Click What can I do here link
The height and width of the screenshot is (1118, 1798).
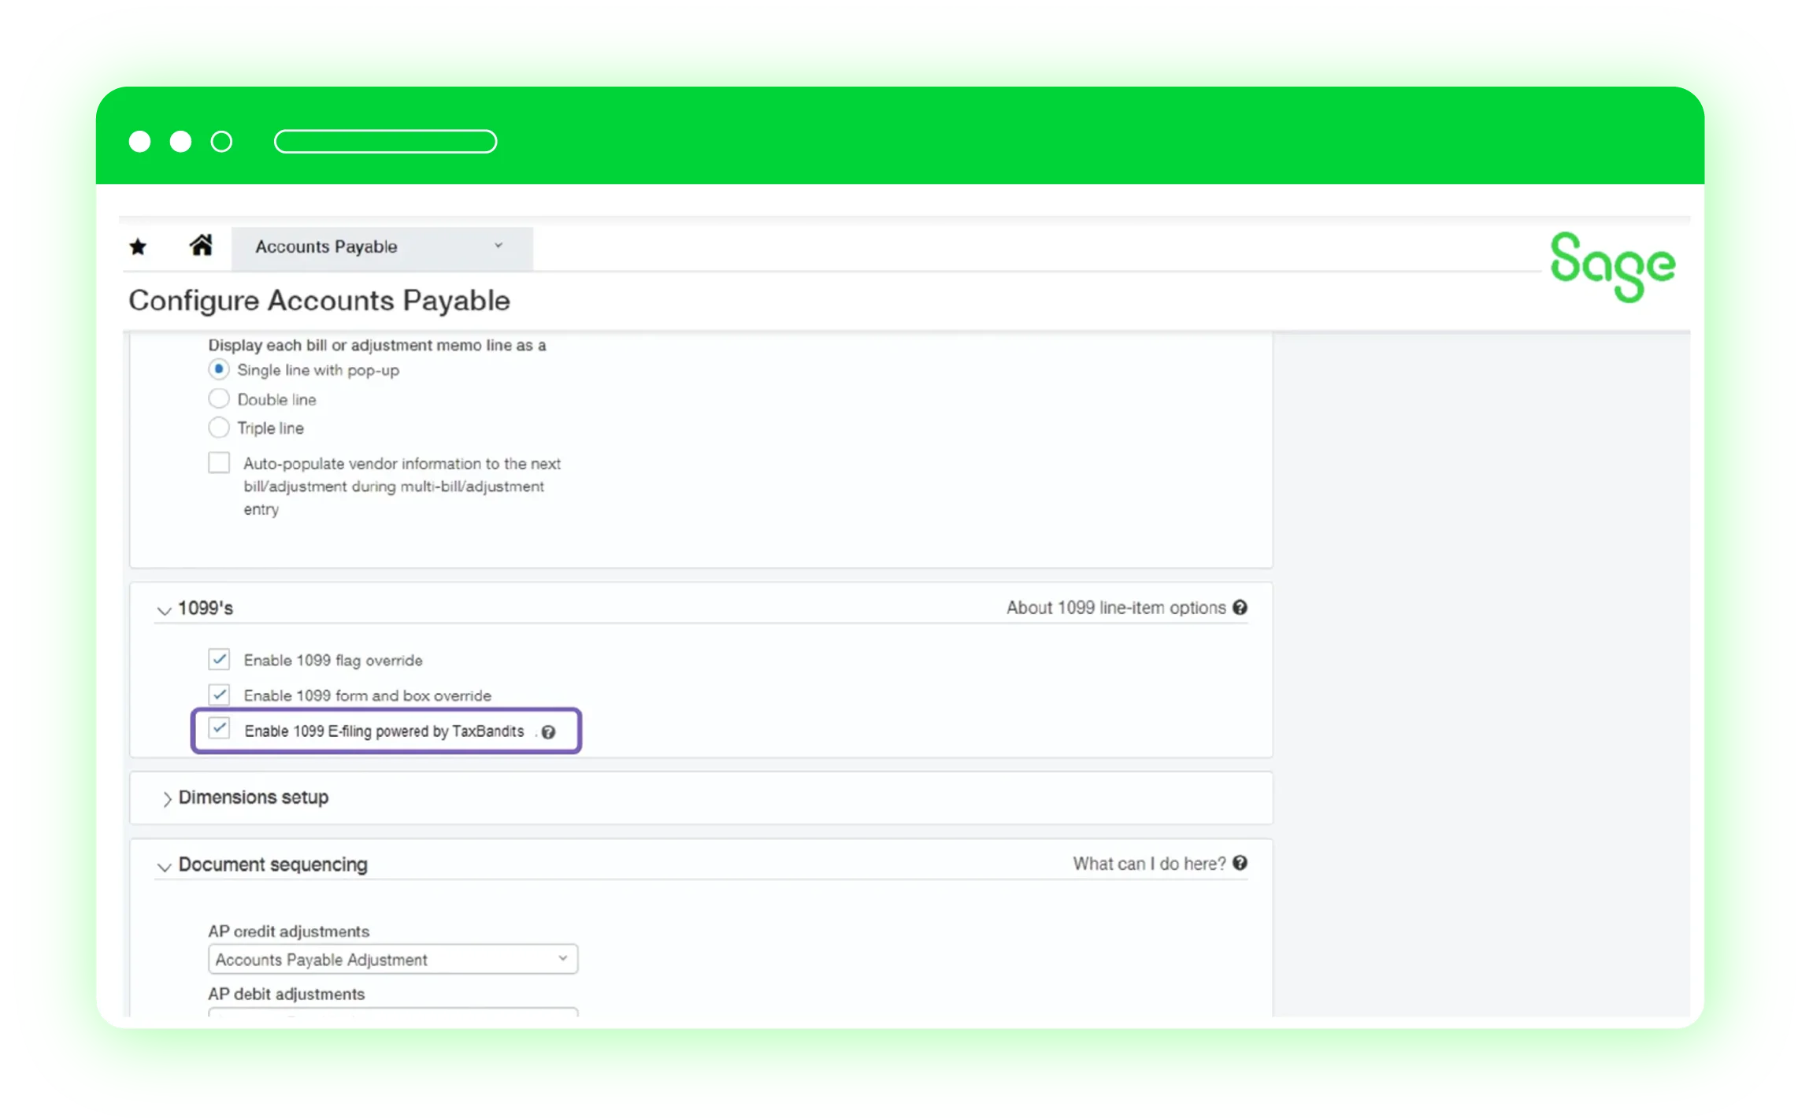tap(1160, 863)
